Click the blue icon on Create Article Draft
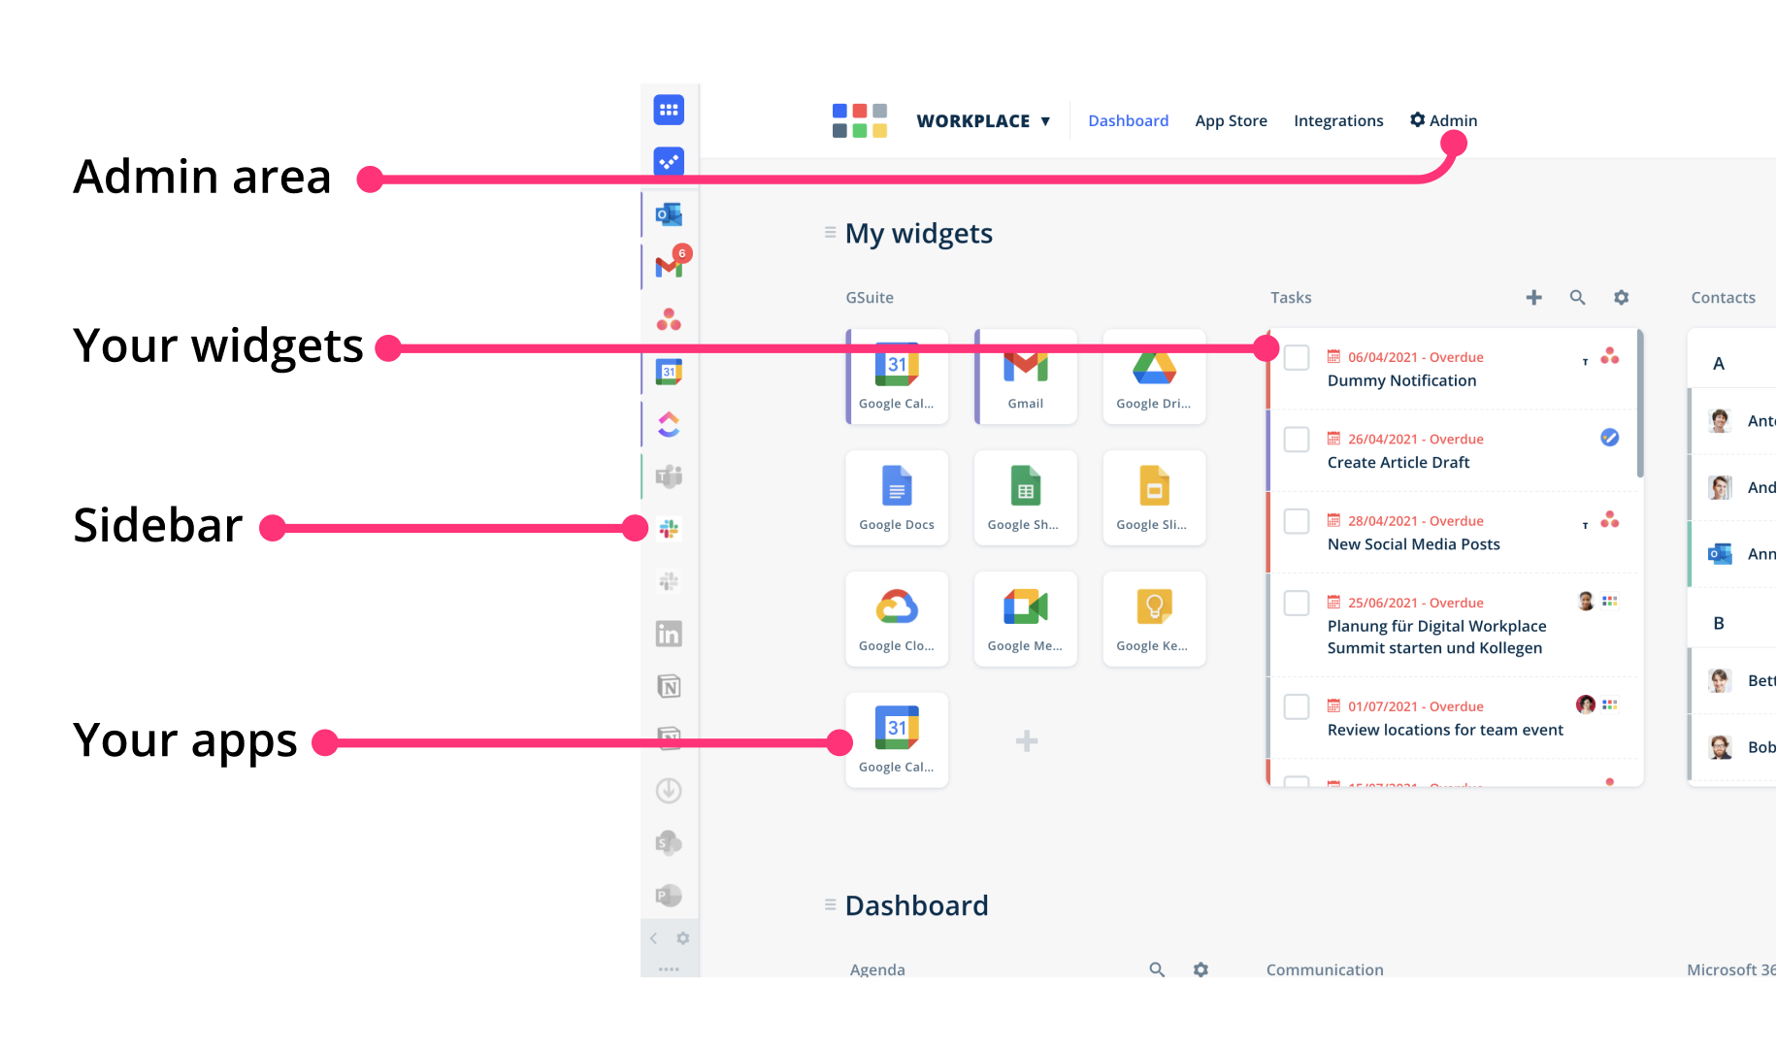Viewport: 1777px width, 1049px height. 1610,438
